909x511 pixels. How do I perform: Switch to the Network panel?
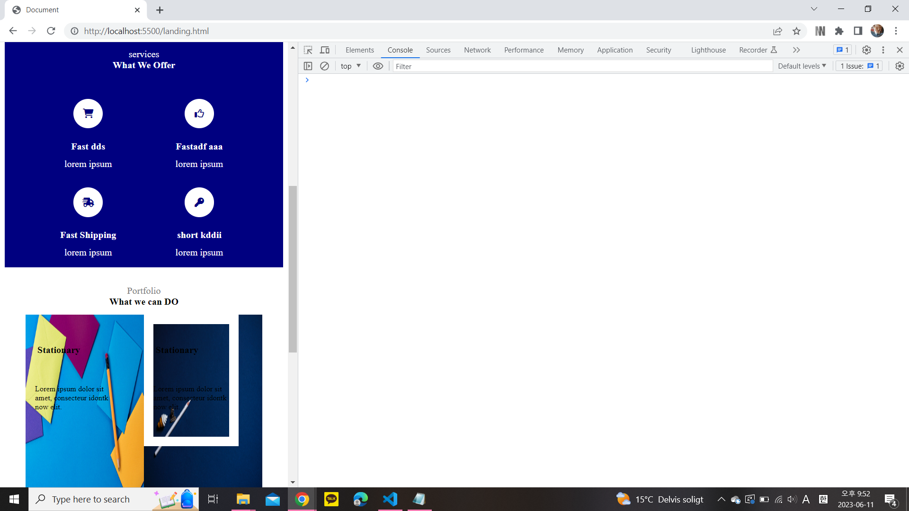pyautogui.click(x=477, y=50)
